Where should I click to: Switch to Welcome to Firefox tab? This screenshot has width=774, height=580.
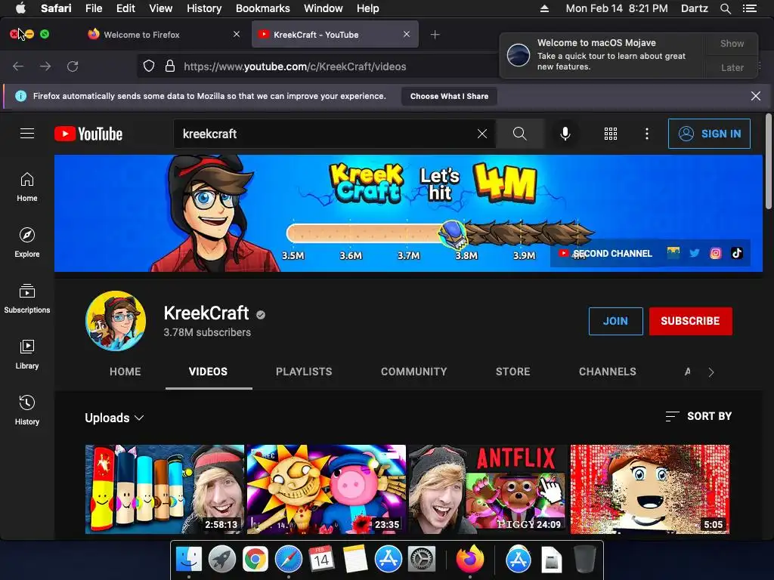tap(163, 35)
